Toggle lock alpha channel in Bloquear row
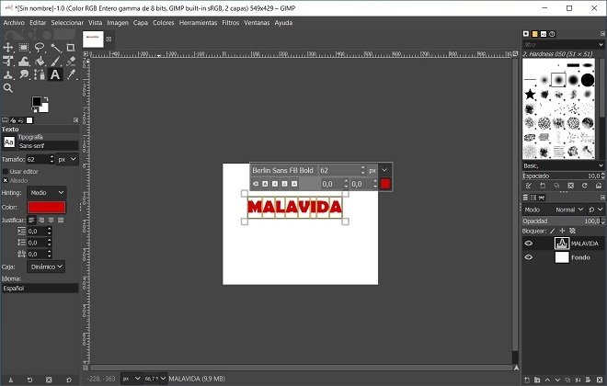 tap(573, 231)
